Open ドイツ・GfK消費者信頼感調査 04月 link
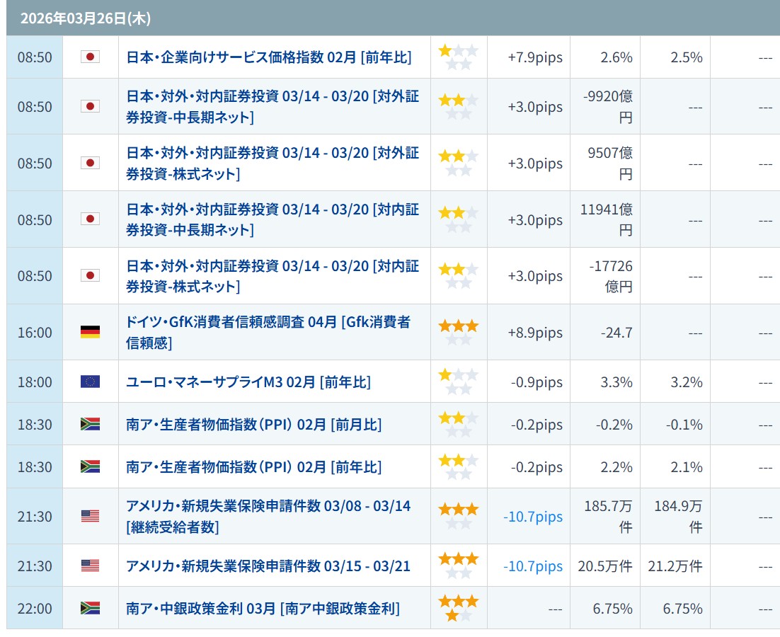 (268, 332)
